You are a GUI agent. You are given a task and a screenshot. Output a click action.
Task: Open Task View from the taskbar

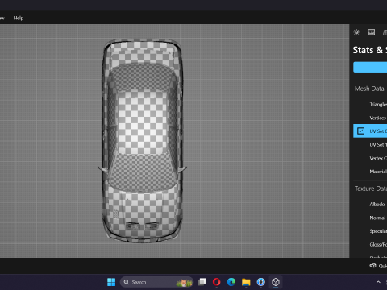(x=202, y=282)
